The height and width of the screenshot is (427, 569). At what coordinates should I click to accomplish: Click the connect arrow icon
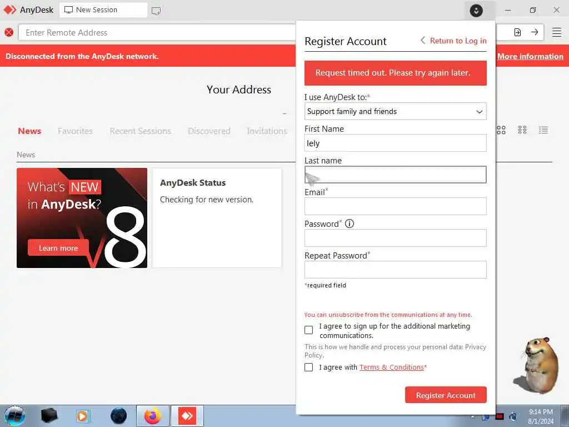535,32
